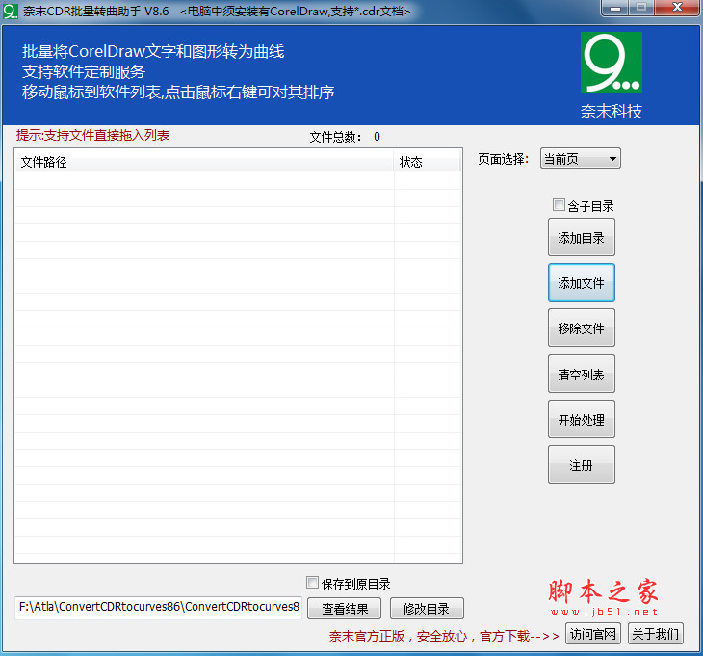Close the application window
703x656 pixels.
click(677, 8)
